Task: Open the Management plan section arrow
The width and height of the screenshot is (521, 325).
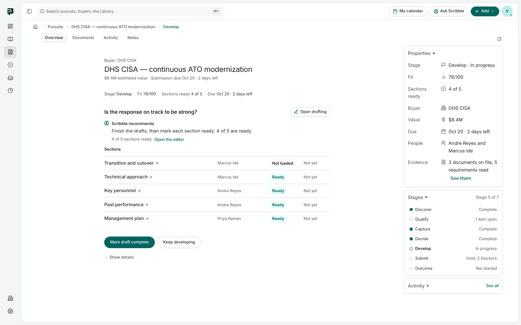Action: [147, 218]
